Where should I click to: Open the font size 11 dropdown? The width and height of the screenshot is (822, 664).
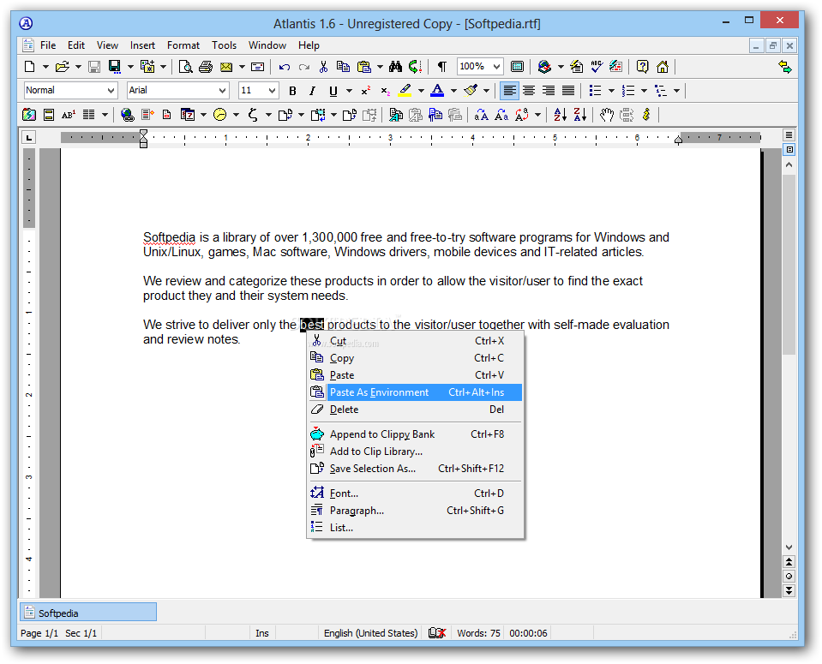click(x=272, y=91)
